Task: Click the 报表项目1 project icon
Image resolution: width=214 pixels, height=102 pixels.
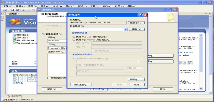Action: click(14, 37)
